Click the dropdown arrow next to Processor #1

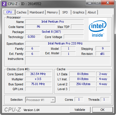click(x=53, y=100)
